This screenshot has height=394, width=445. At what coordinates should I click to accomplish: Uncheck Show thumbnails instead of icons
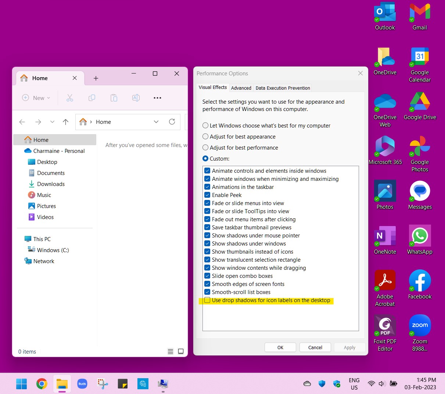(x=208, y=252)
